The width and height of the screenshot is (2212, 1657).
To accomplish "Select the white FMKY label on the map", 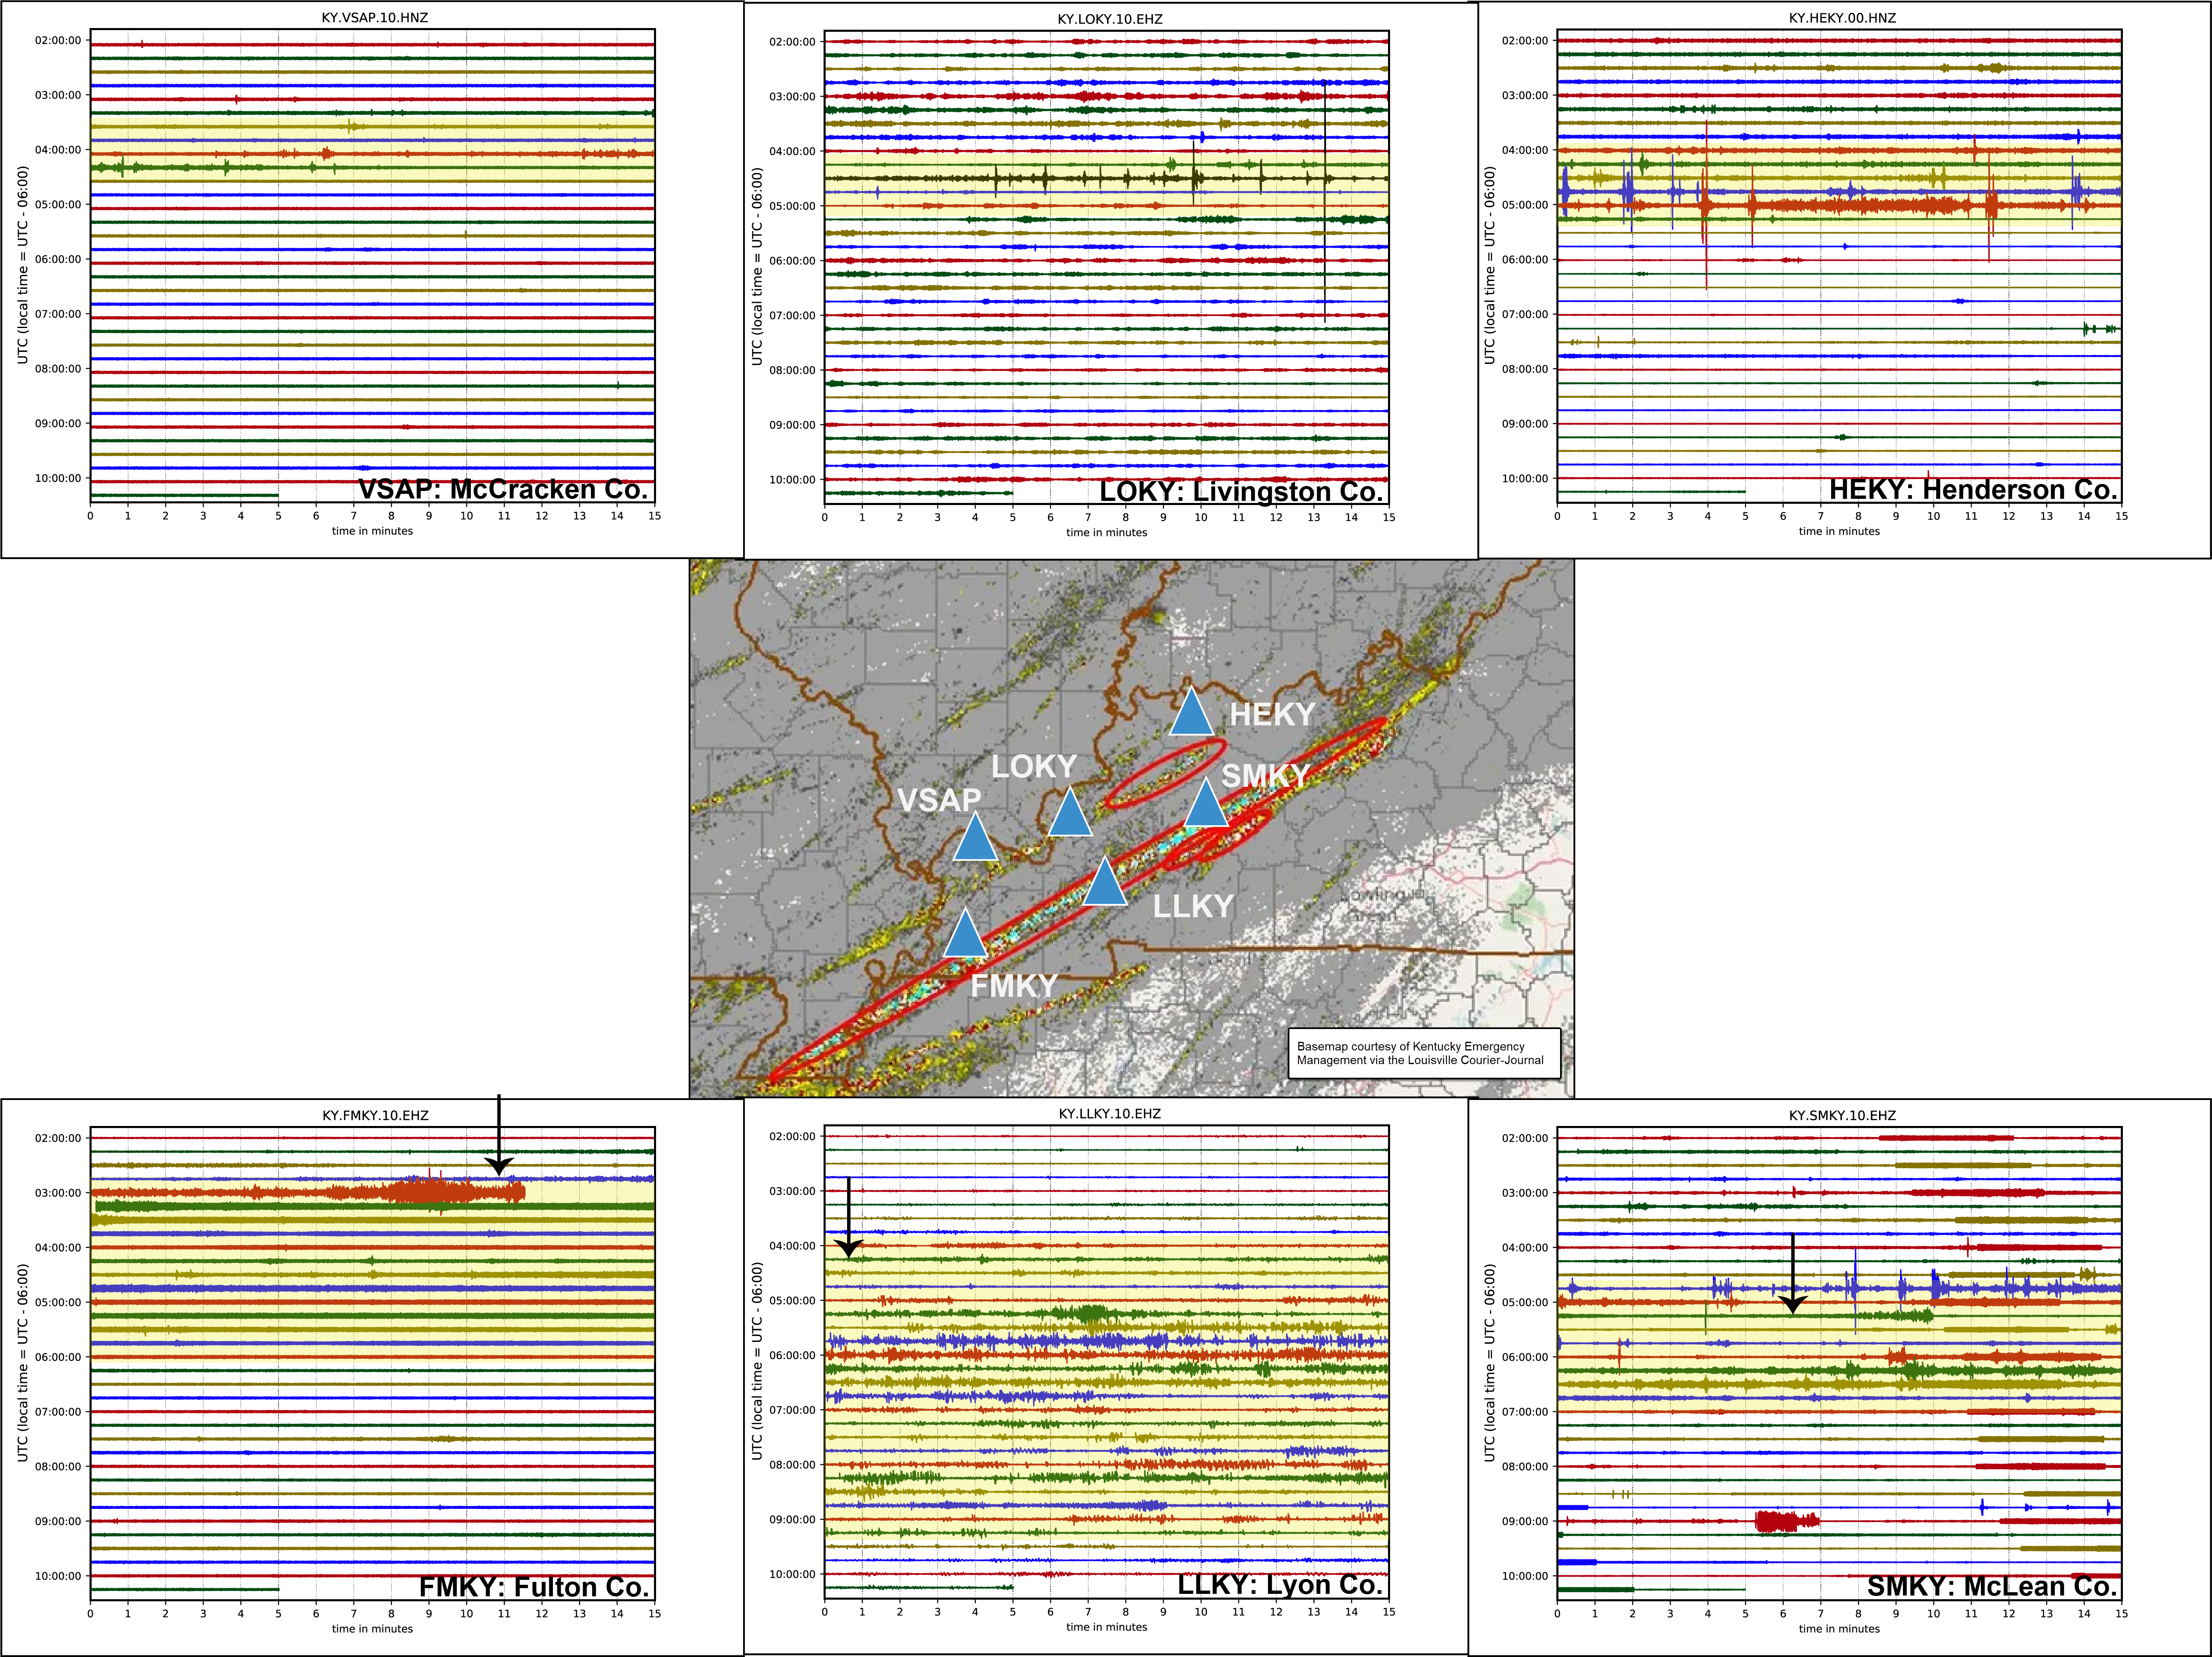I will click(1014, 986).
